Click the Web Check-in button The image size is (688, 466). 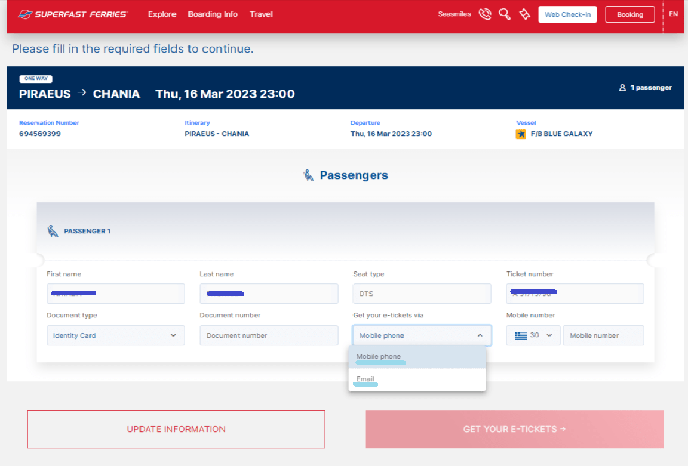(567, 14)
